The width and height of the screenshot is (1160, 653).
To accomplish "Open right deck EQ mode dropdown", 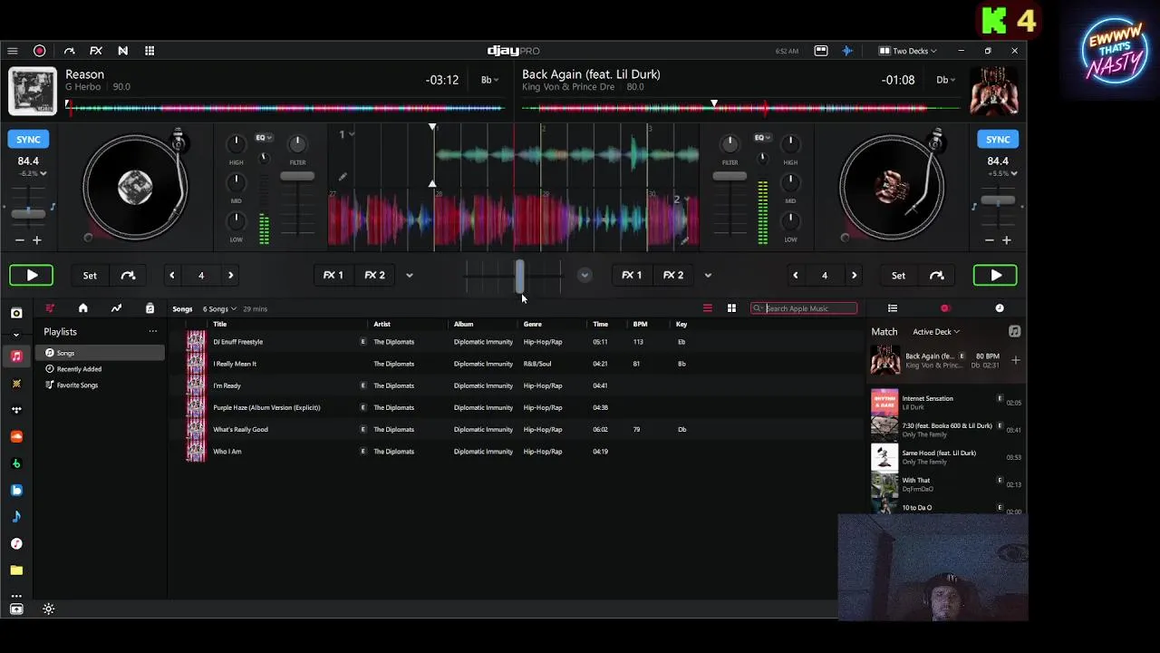I will tap(762, 138).
